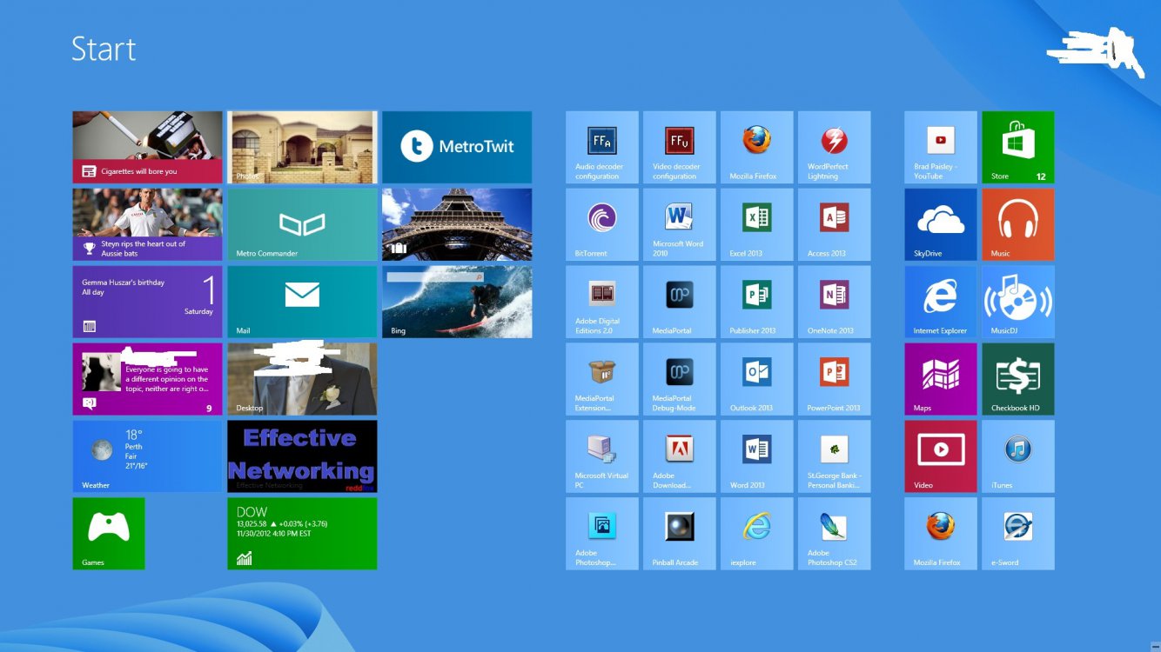Launch Pinball Arcade

pos(679,534)
